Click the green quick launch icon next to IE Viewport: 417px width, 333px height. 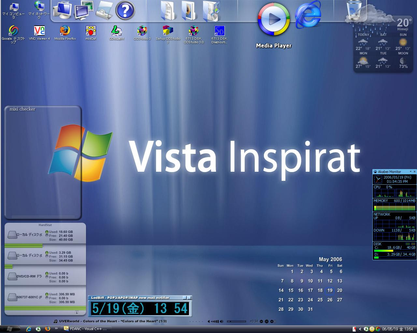point(38,329)
